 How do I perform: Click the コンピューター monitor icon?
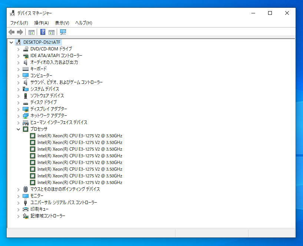coord(26,76)
